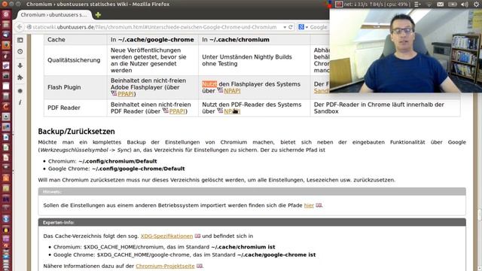Open the bookmarks sidebar panel icon
Viewport: 482px width, 271px height.
(20, 40)
